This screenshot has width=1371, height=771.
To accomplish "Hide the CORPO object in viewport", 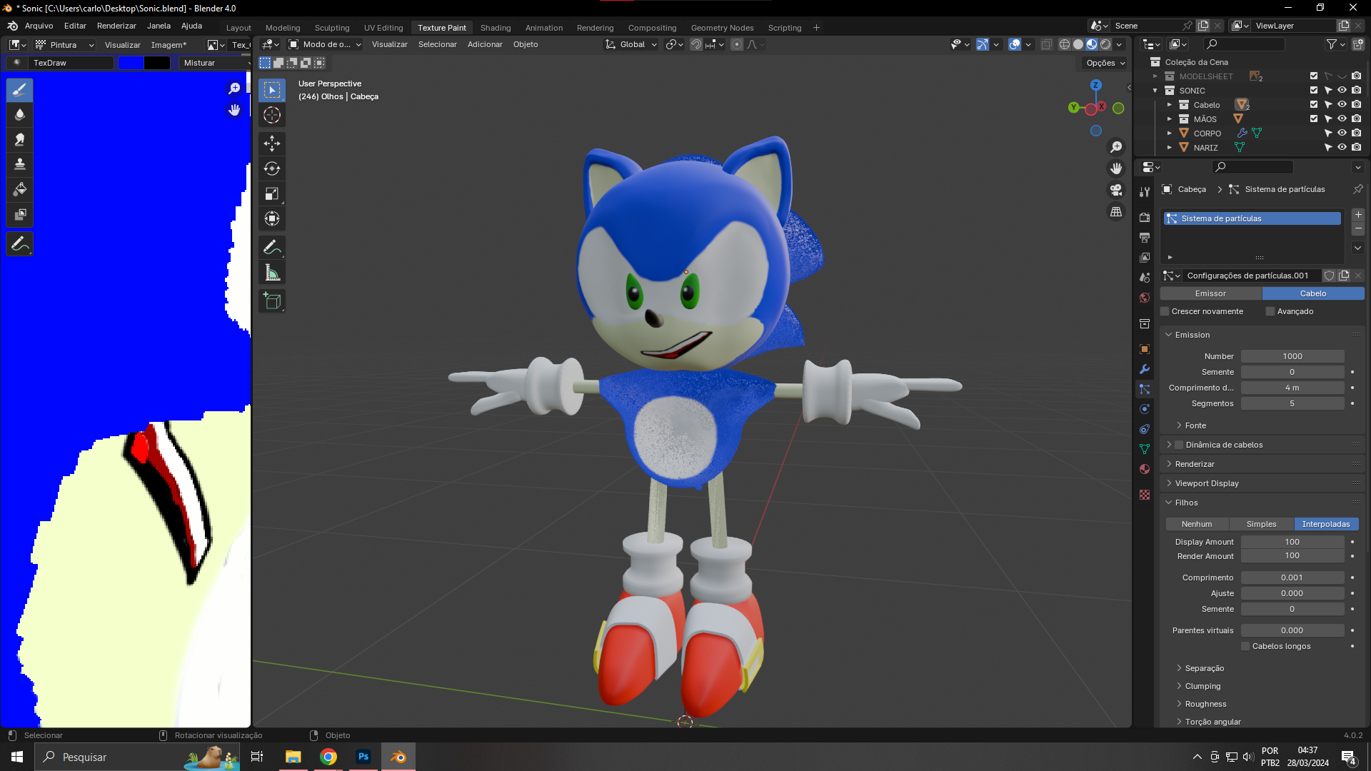I will [1342, 133].
